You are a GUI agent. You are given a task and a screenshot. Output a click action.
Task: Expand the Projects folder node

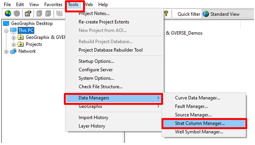pyautogui.click(x=13, y=45)
